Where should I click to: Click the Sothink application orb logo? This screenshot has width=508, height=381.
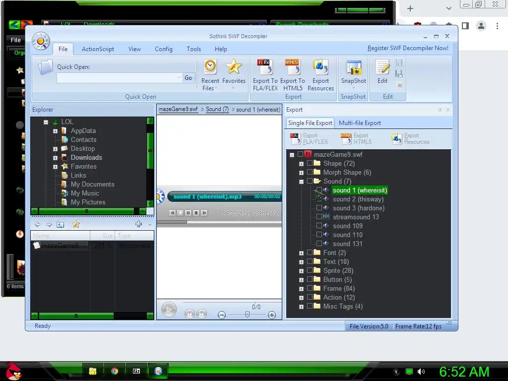click(x=41, y=41)
